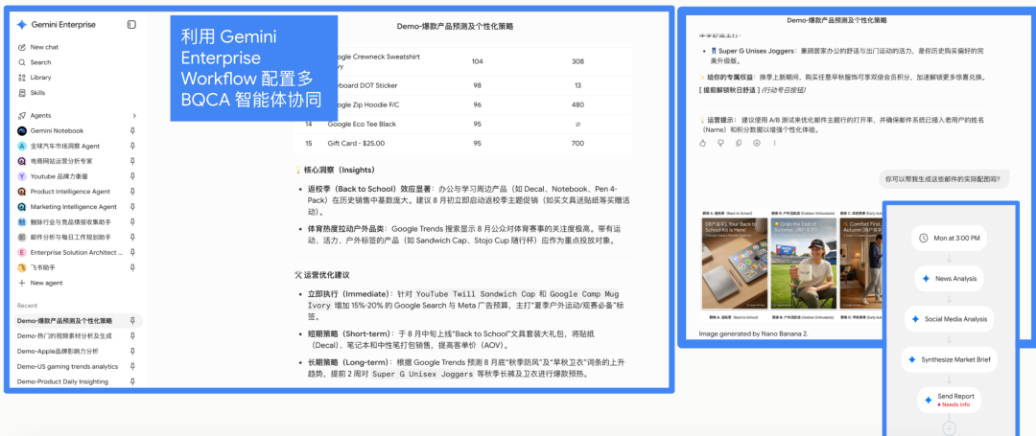
Task: Open the Social Media Analysis workflow step
Action: coord(949,319)
